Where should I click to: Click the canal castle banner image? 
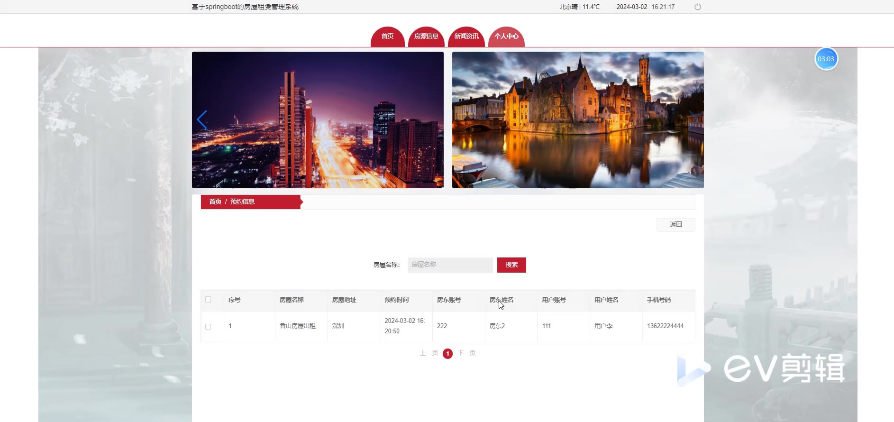pos(578,120)
